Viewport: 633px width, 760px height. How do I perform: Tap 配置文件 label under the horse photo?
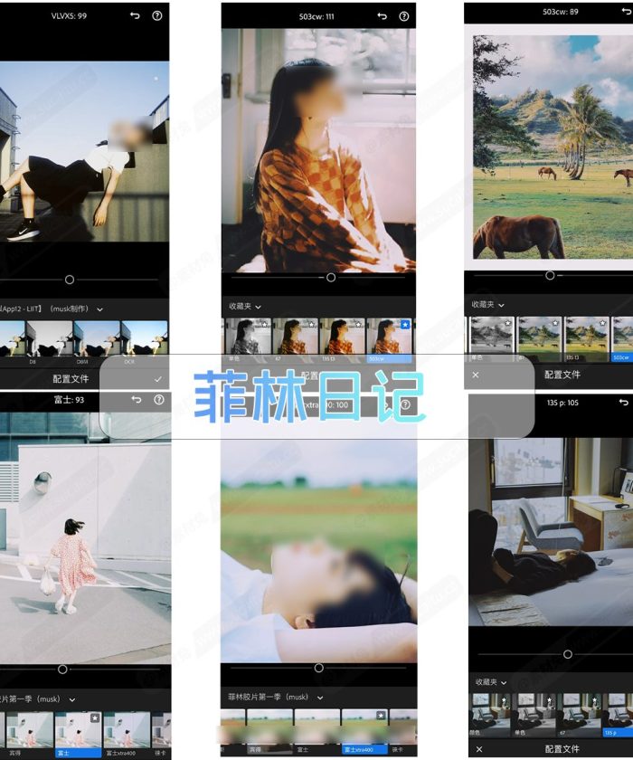(x=562, y=375)
